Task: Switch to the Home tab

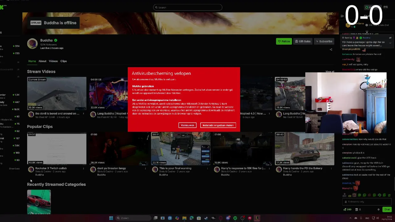Action: [32, 61]
